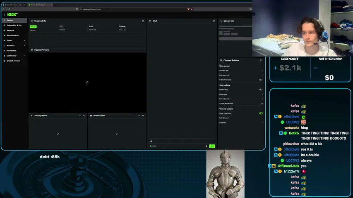The width and height of the screenshot is (353, 198).
Task: Pop out the Activity Feed panel
Action: pyautogui.click(x=84, y=115)
